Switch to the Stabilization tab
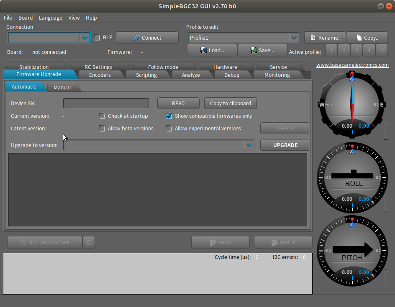 [x=34, y=66]
